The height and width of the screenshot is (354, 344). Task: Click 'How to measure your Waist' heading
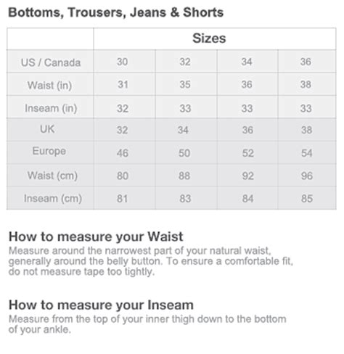pyautogui.click(x=96, y=236)
